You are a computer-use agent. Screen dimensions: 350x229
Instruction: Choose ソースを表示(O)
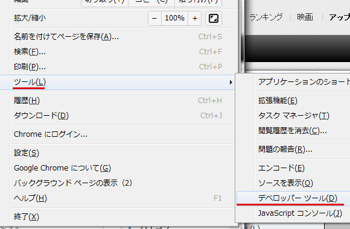(x=293, y=183)
